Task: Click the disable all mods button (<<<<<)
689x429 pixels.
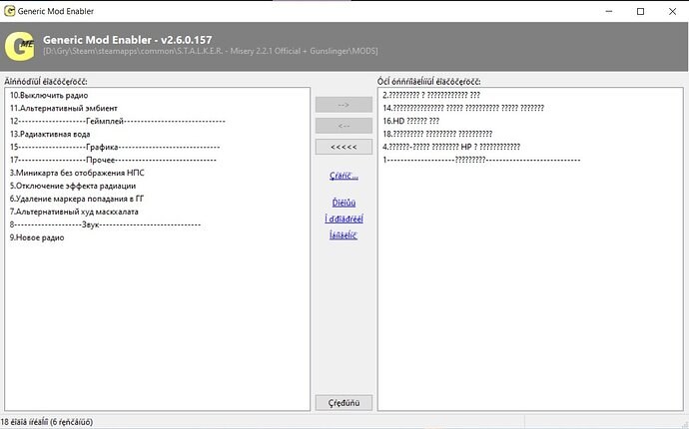Action: [344, 147]
